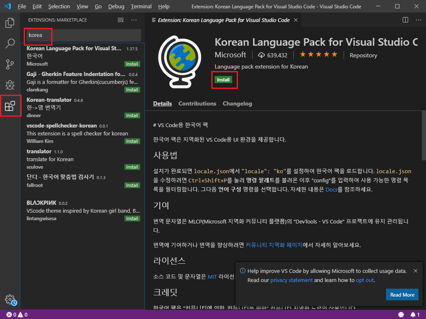Split the editor to the right

pyautogui.click(x=405, y=20)
